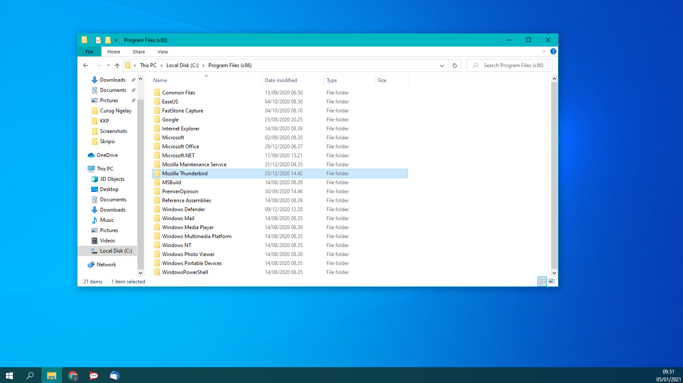This screenshot has height=383, width=683.
Task: Sort by the Name column header
Action: [206, 80]
